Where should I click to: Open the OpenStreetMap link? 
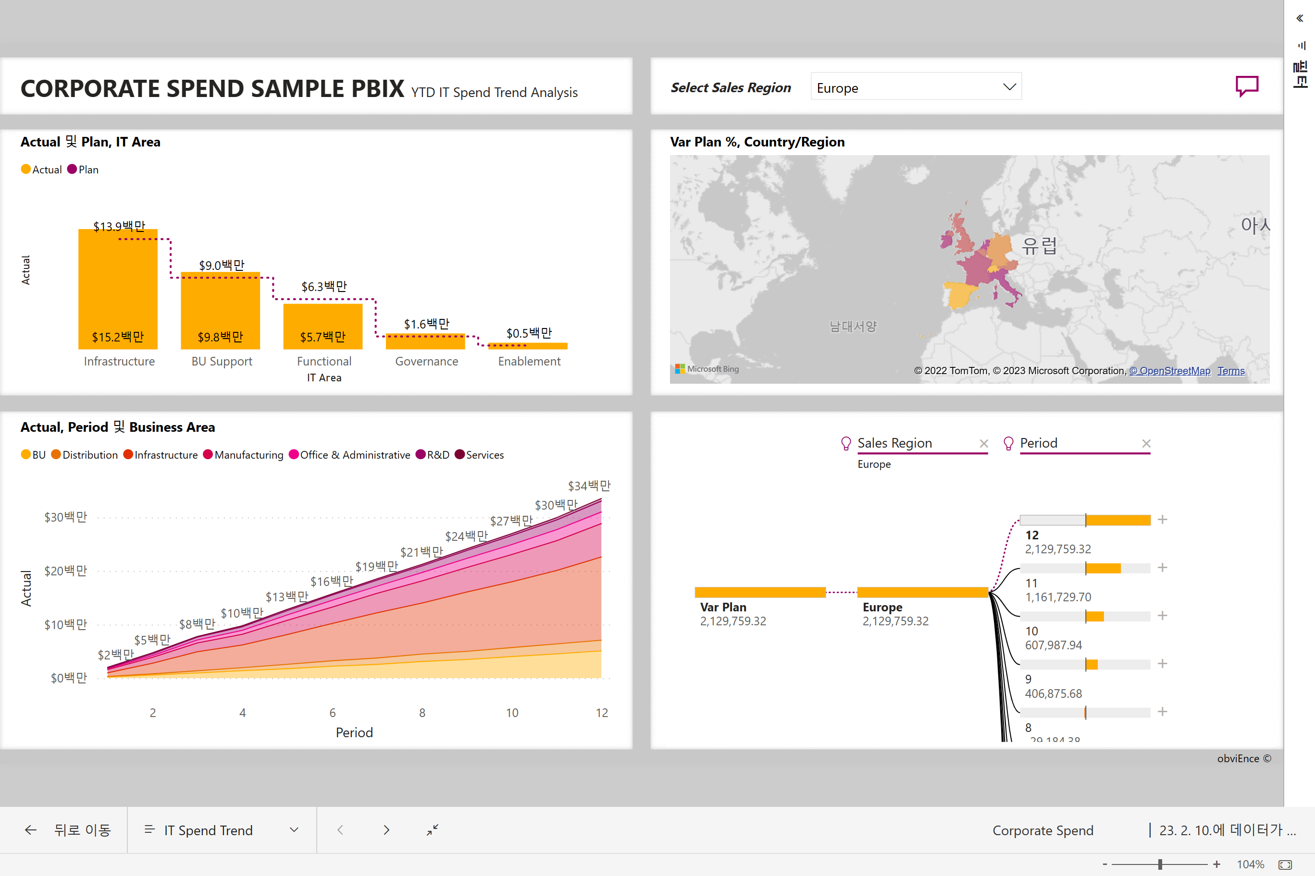[1170, 371]
